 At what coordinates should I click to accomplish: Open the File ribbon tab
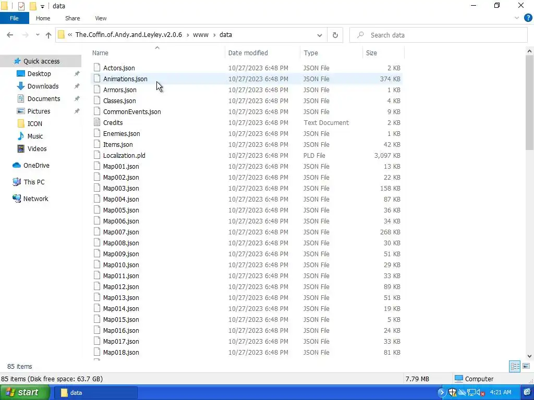point(14,18)
